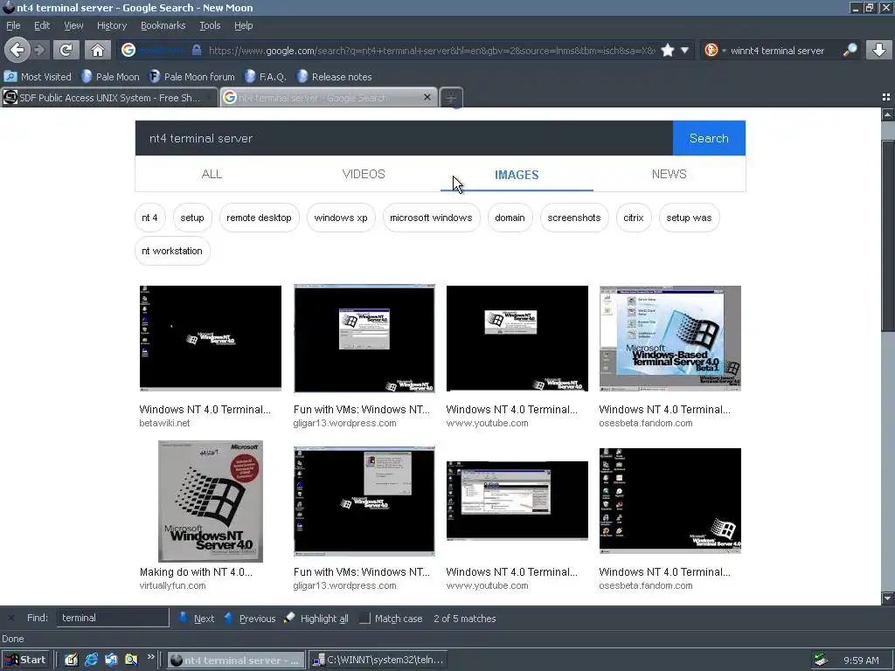The image size is (895, 671).
Task: Switch to the NEWS results tab
Action: [x=669, y=174]
